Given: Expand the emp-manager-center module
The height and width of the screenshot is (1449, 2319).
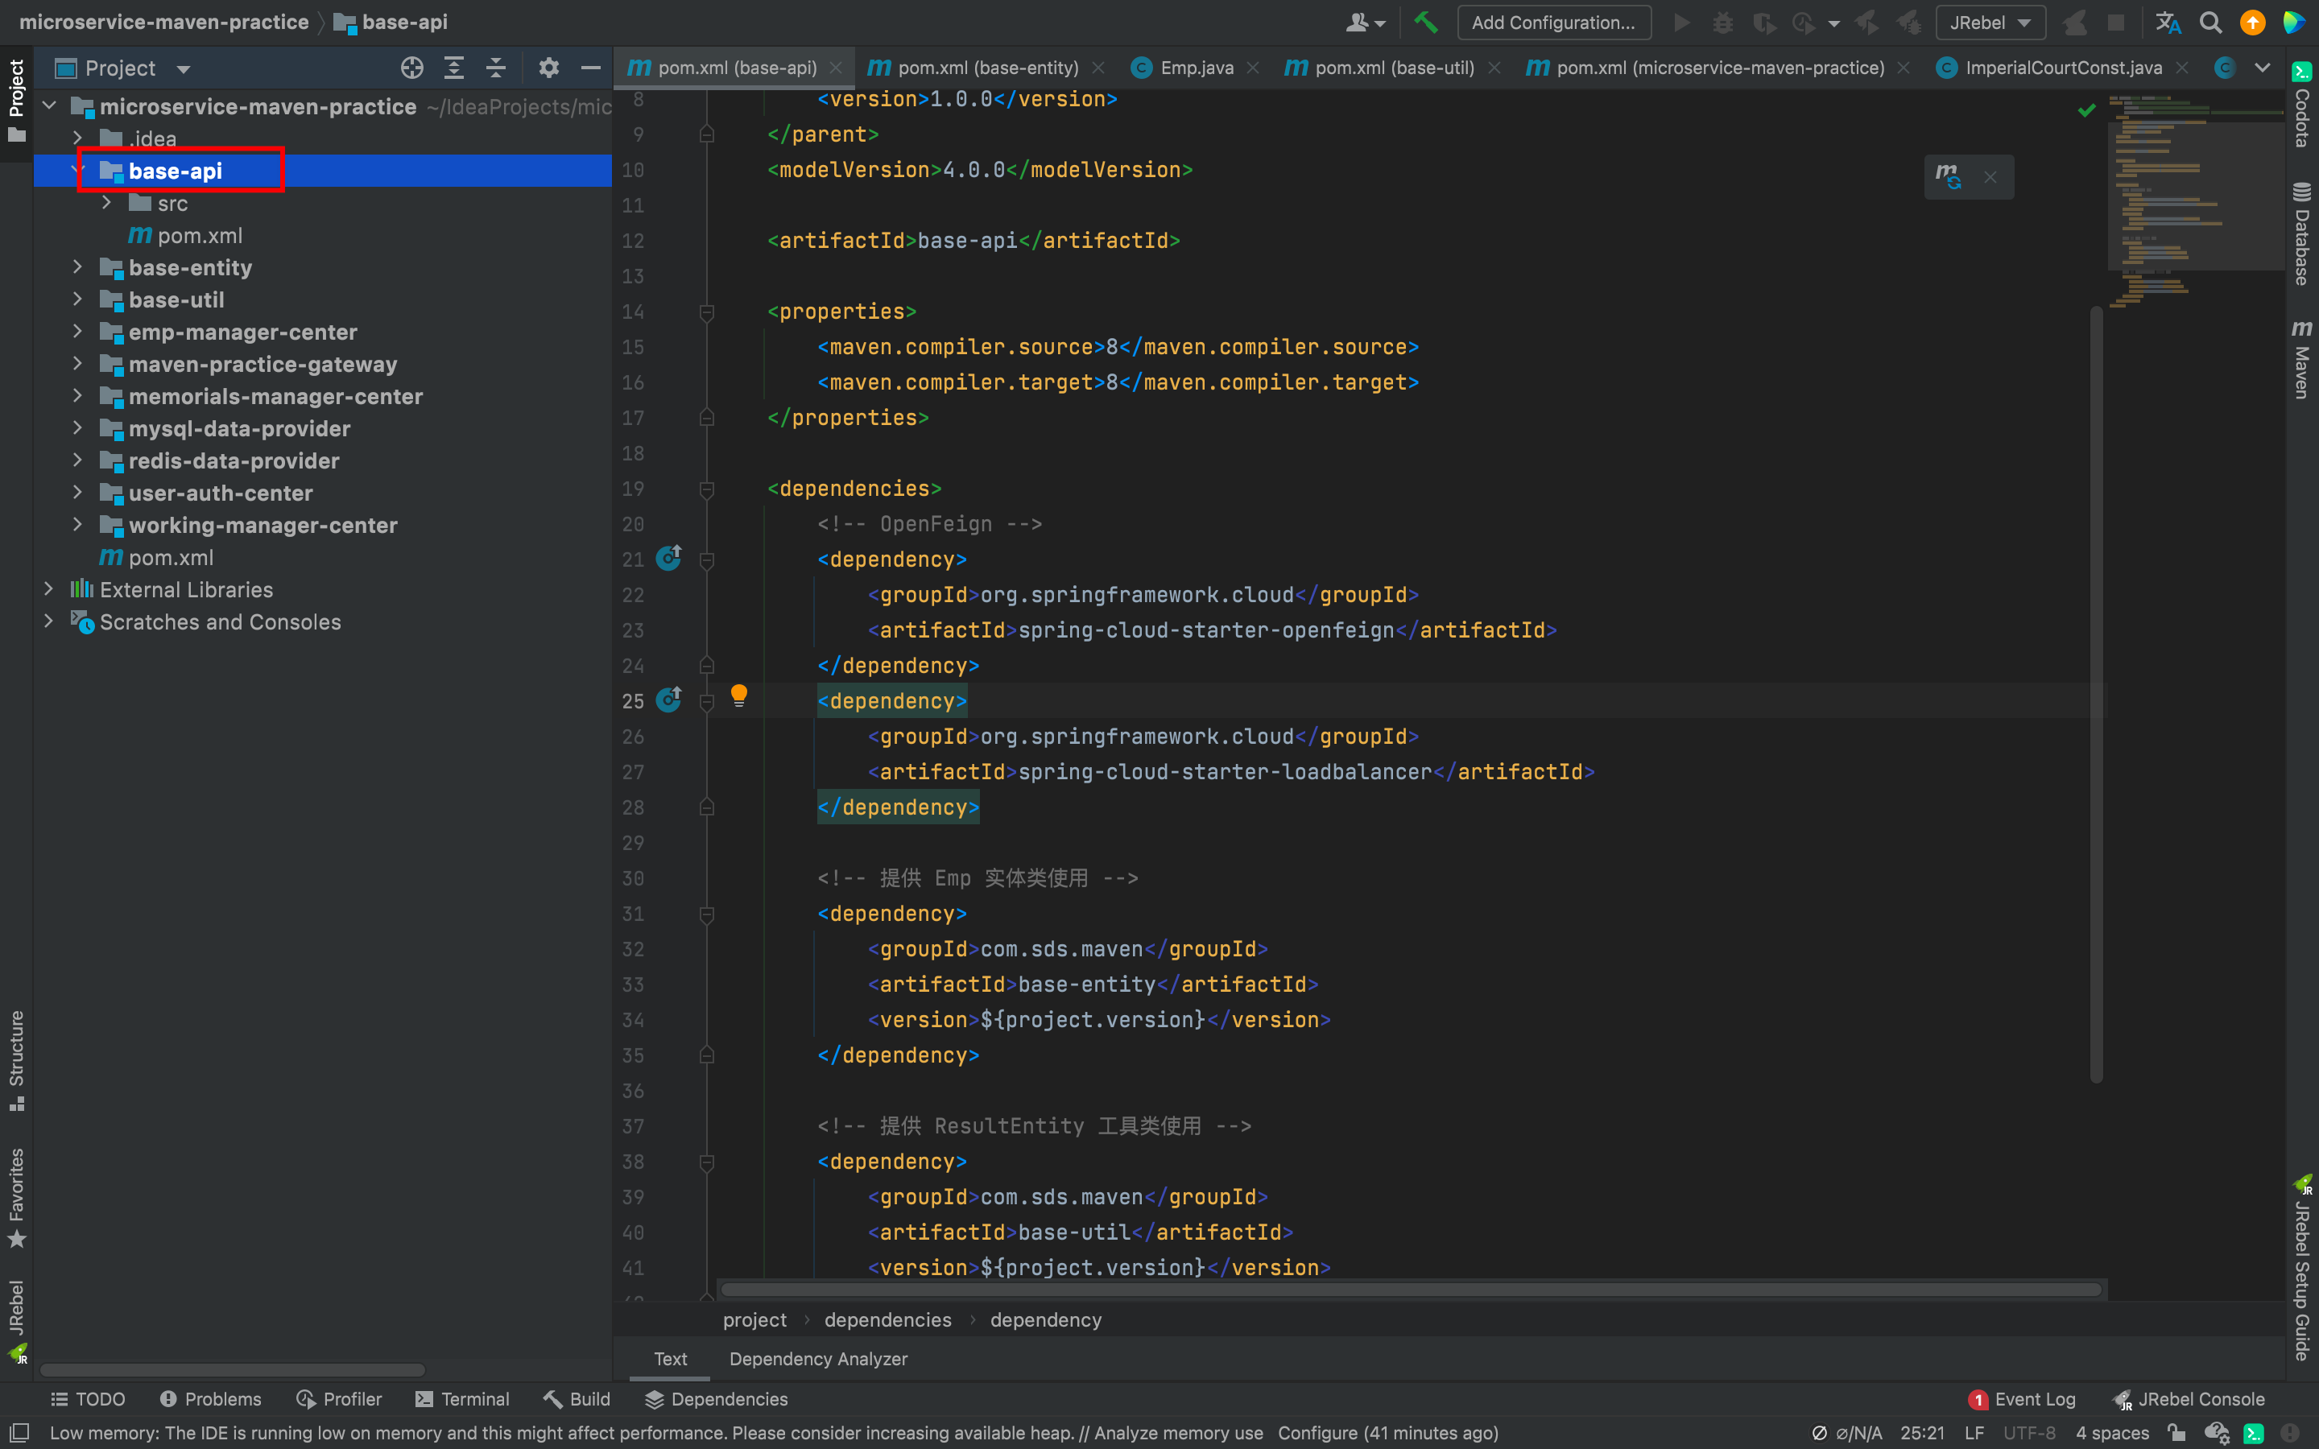Looking at the screenshot, I should (77, 332).
